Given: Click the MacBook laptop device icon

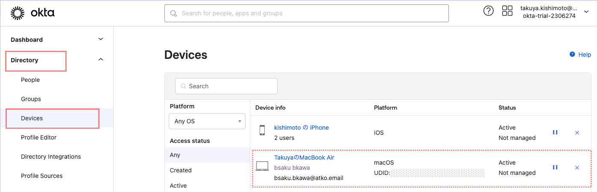Looking at the screenshot, I should (262, 166).
